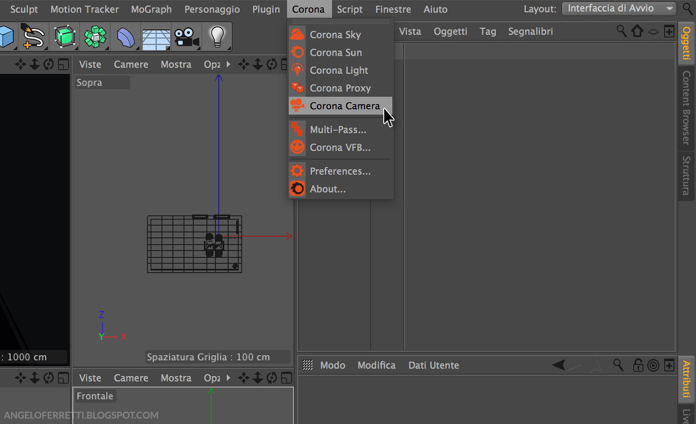Open the Personaggio menu
Screen dimensions: 696x424
212,9
